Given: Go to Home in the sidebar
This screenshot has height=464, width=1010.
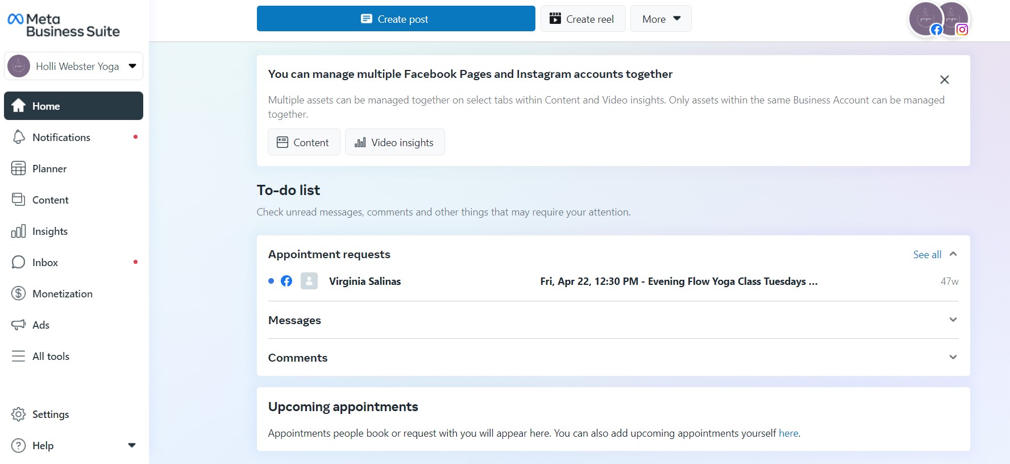Looking at the screenshot, I should tap(73, 106).
